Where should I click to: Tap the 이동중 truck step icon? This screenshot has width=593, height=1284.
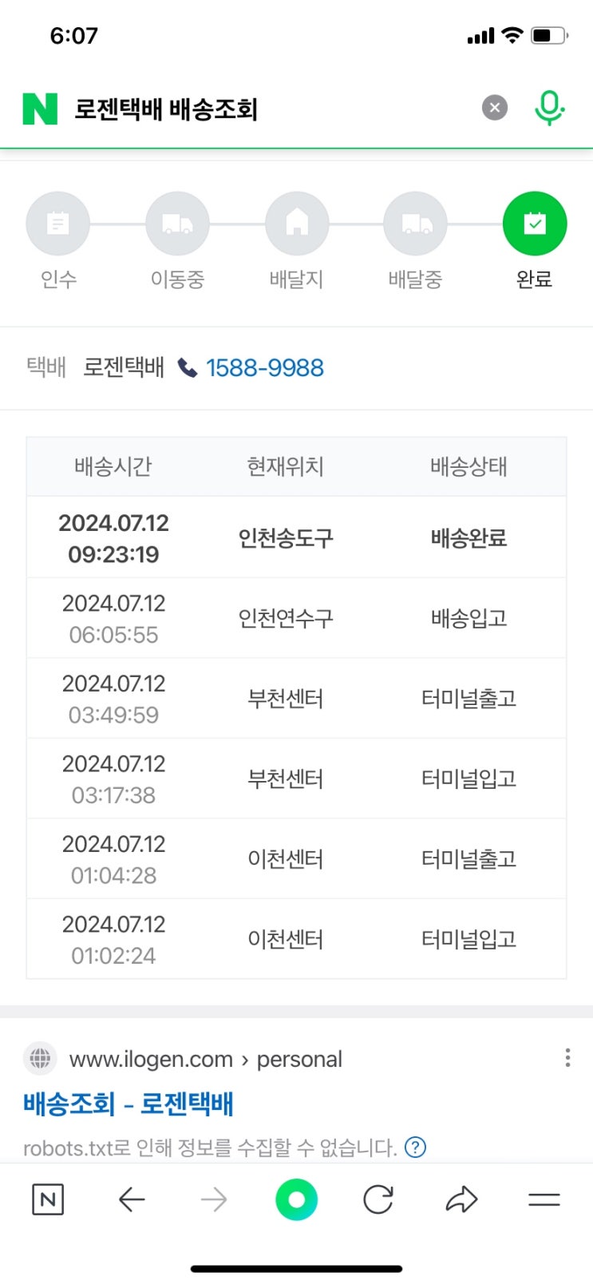pyautogui.click(x=177, y=224)
